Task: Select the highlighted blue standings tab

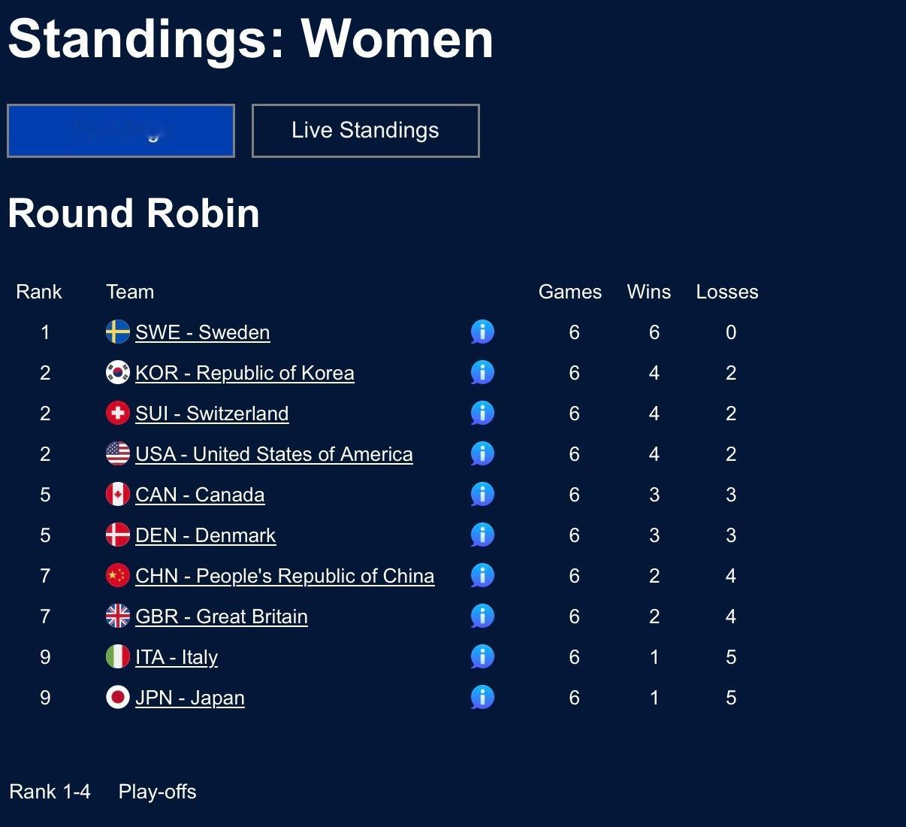Action: [x=121, y=131]
